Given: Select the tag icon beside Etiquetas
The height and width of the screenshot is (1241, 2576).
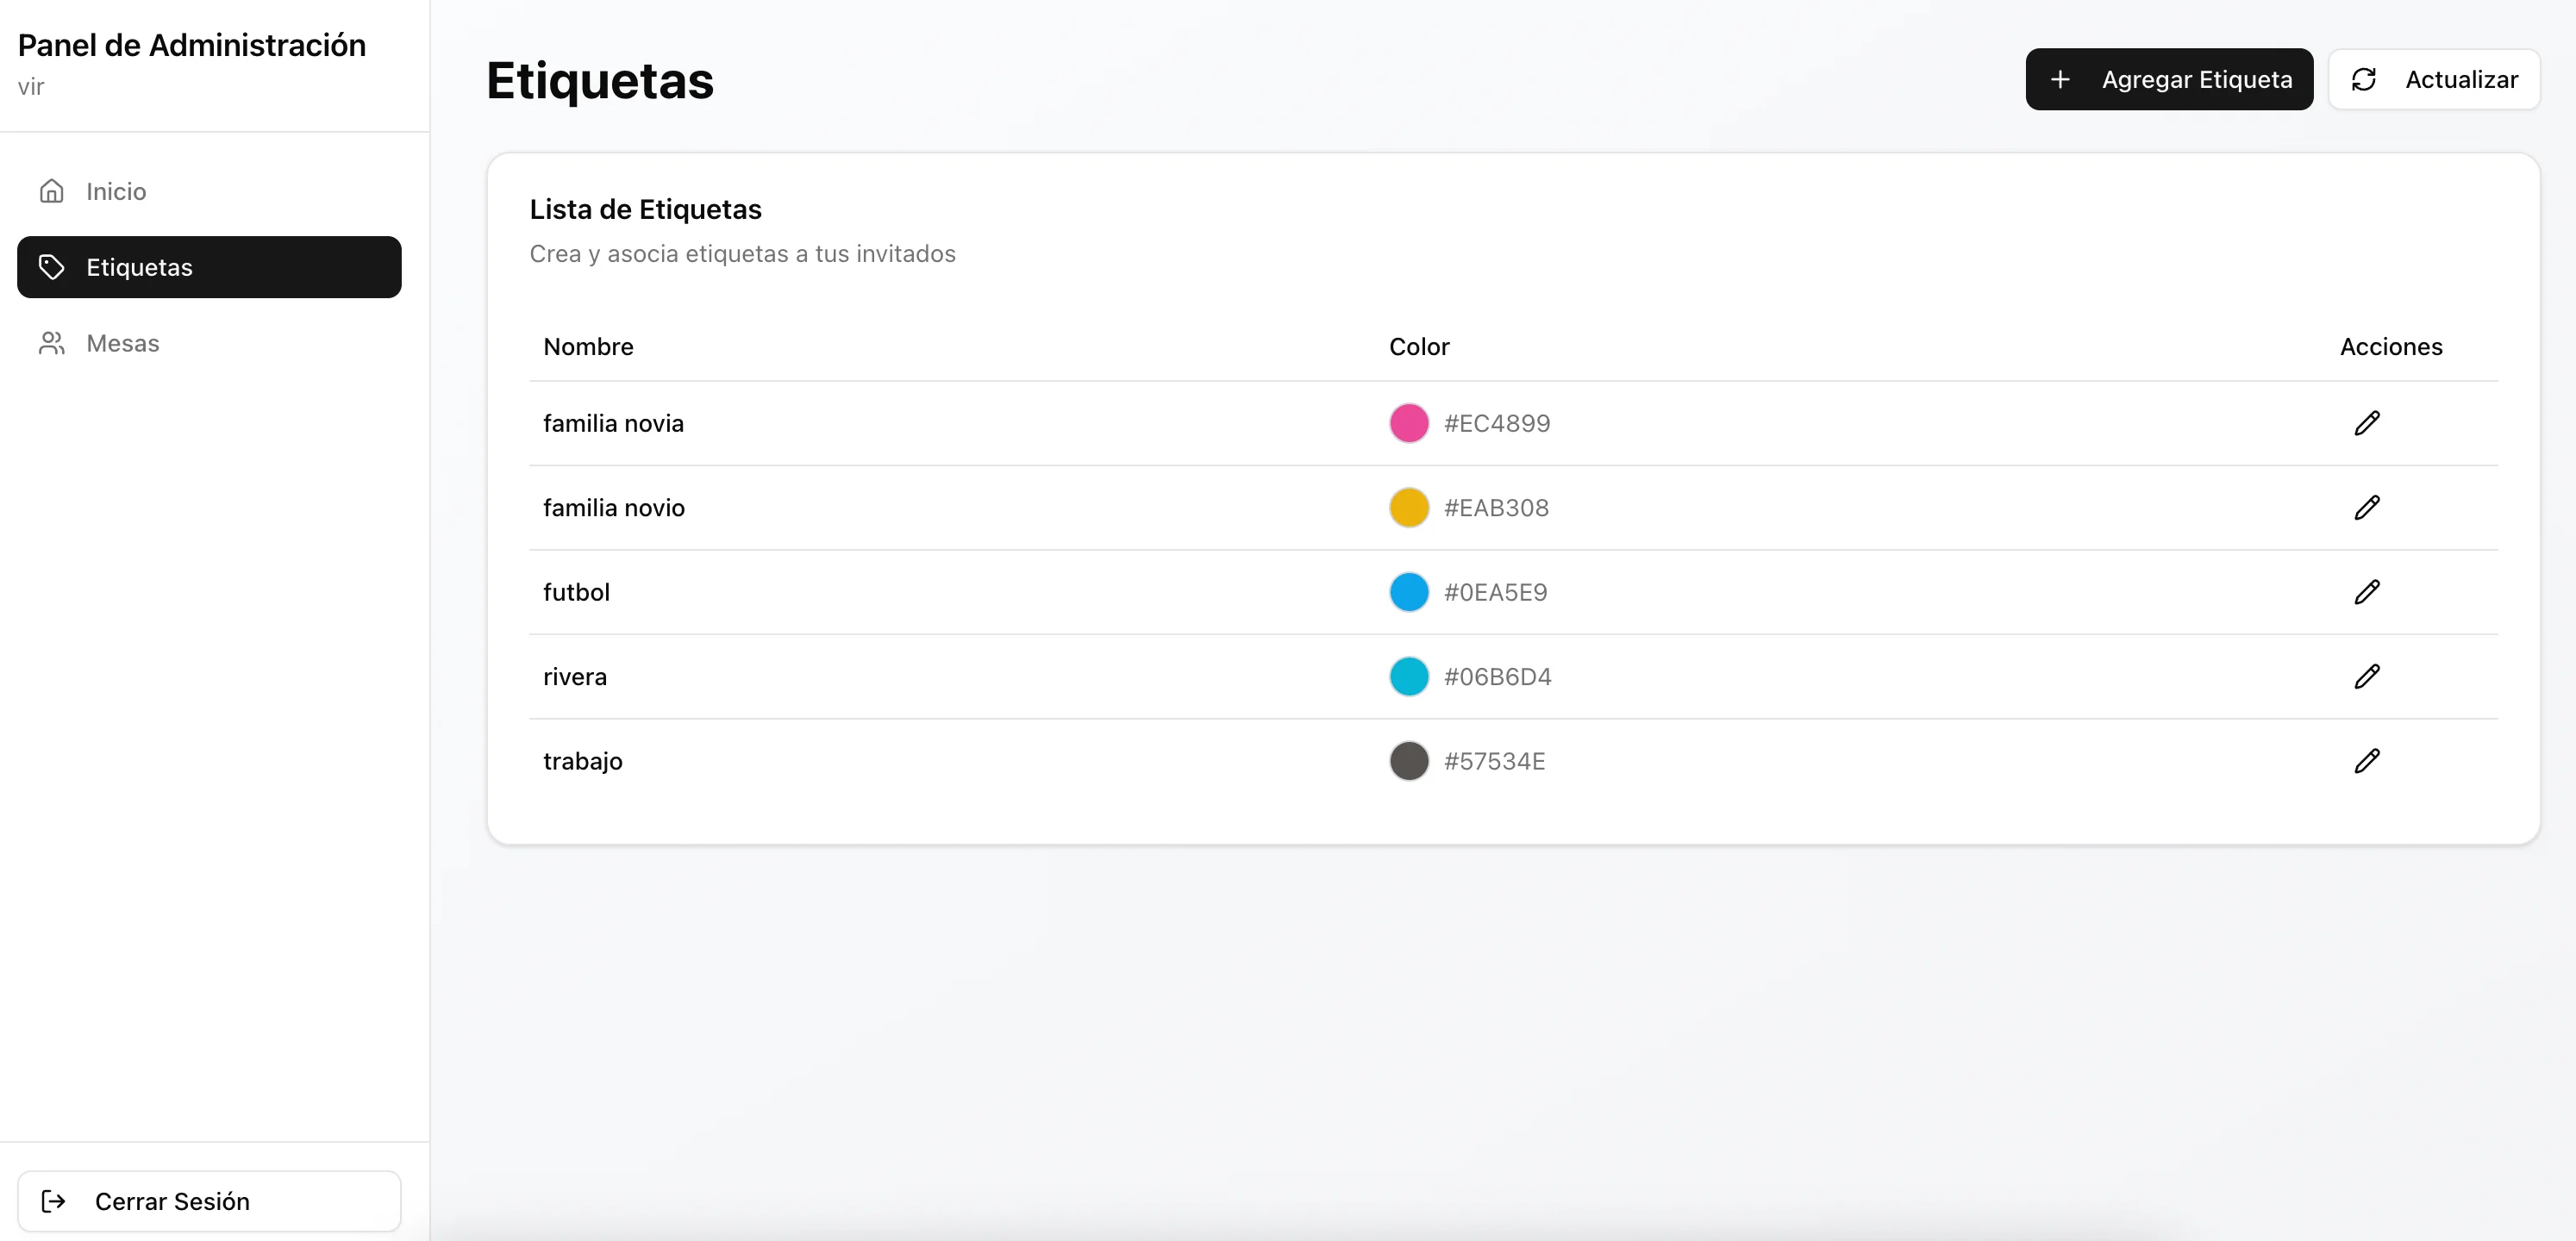Looking at the screenshot, I should 53,267.
